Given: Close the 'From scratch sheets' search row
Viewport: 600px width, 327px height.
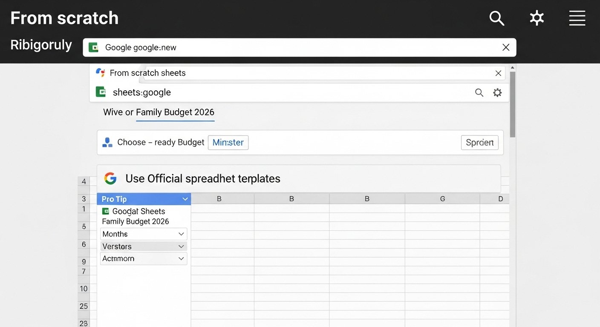Looking at the screenshot, I should tap(498, 73).
